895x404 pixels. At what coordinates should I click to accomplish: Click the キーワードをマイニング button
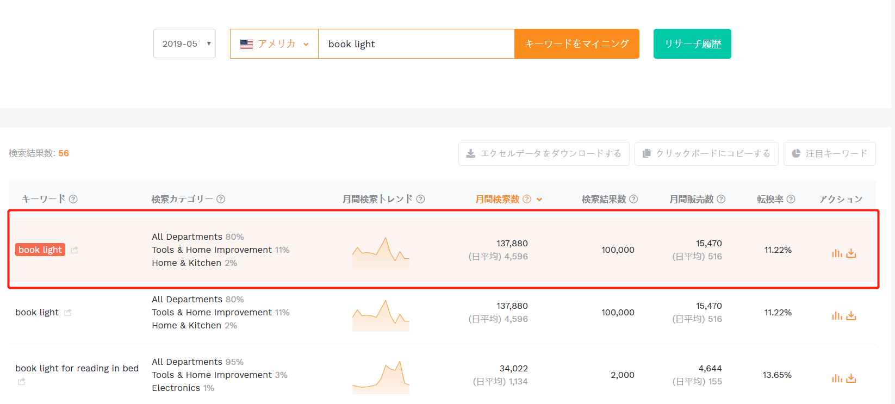coord(576,43)
